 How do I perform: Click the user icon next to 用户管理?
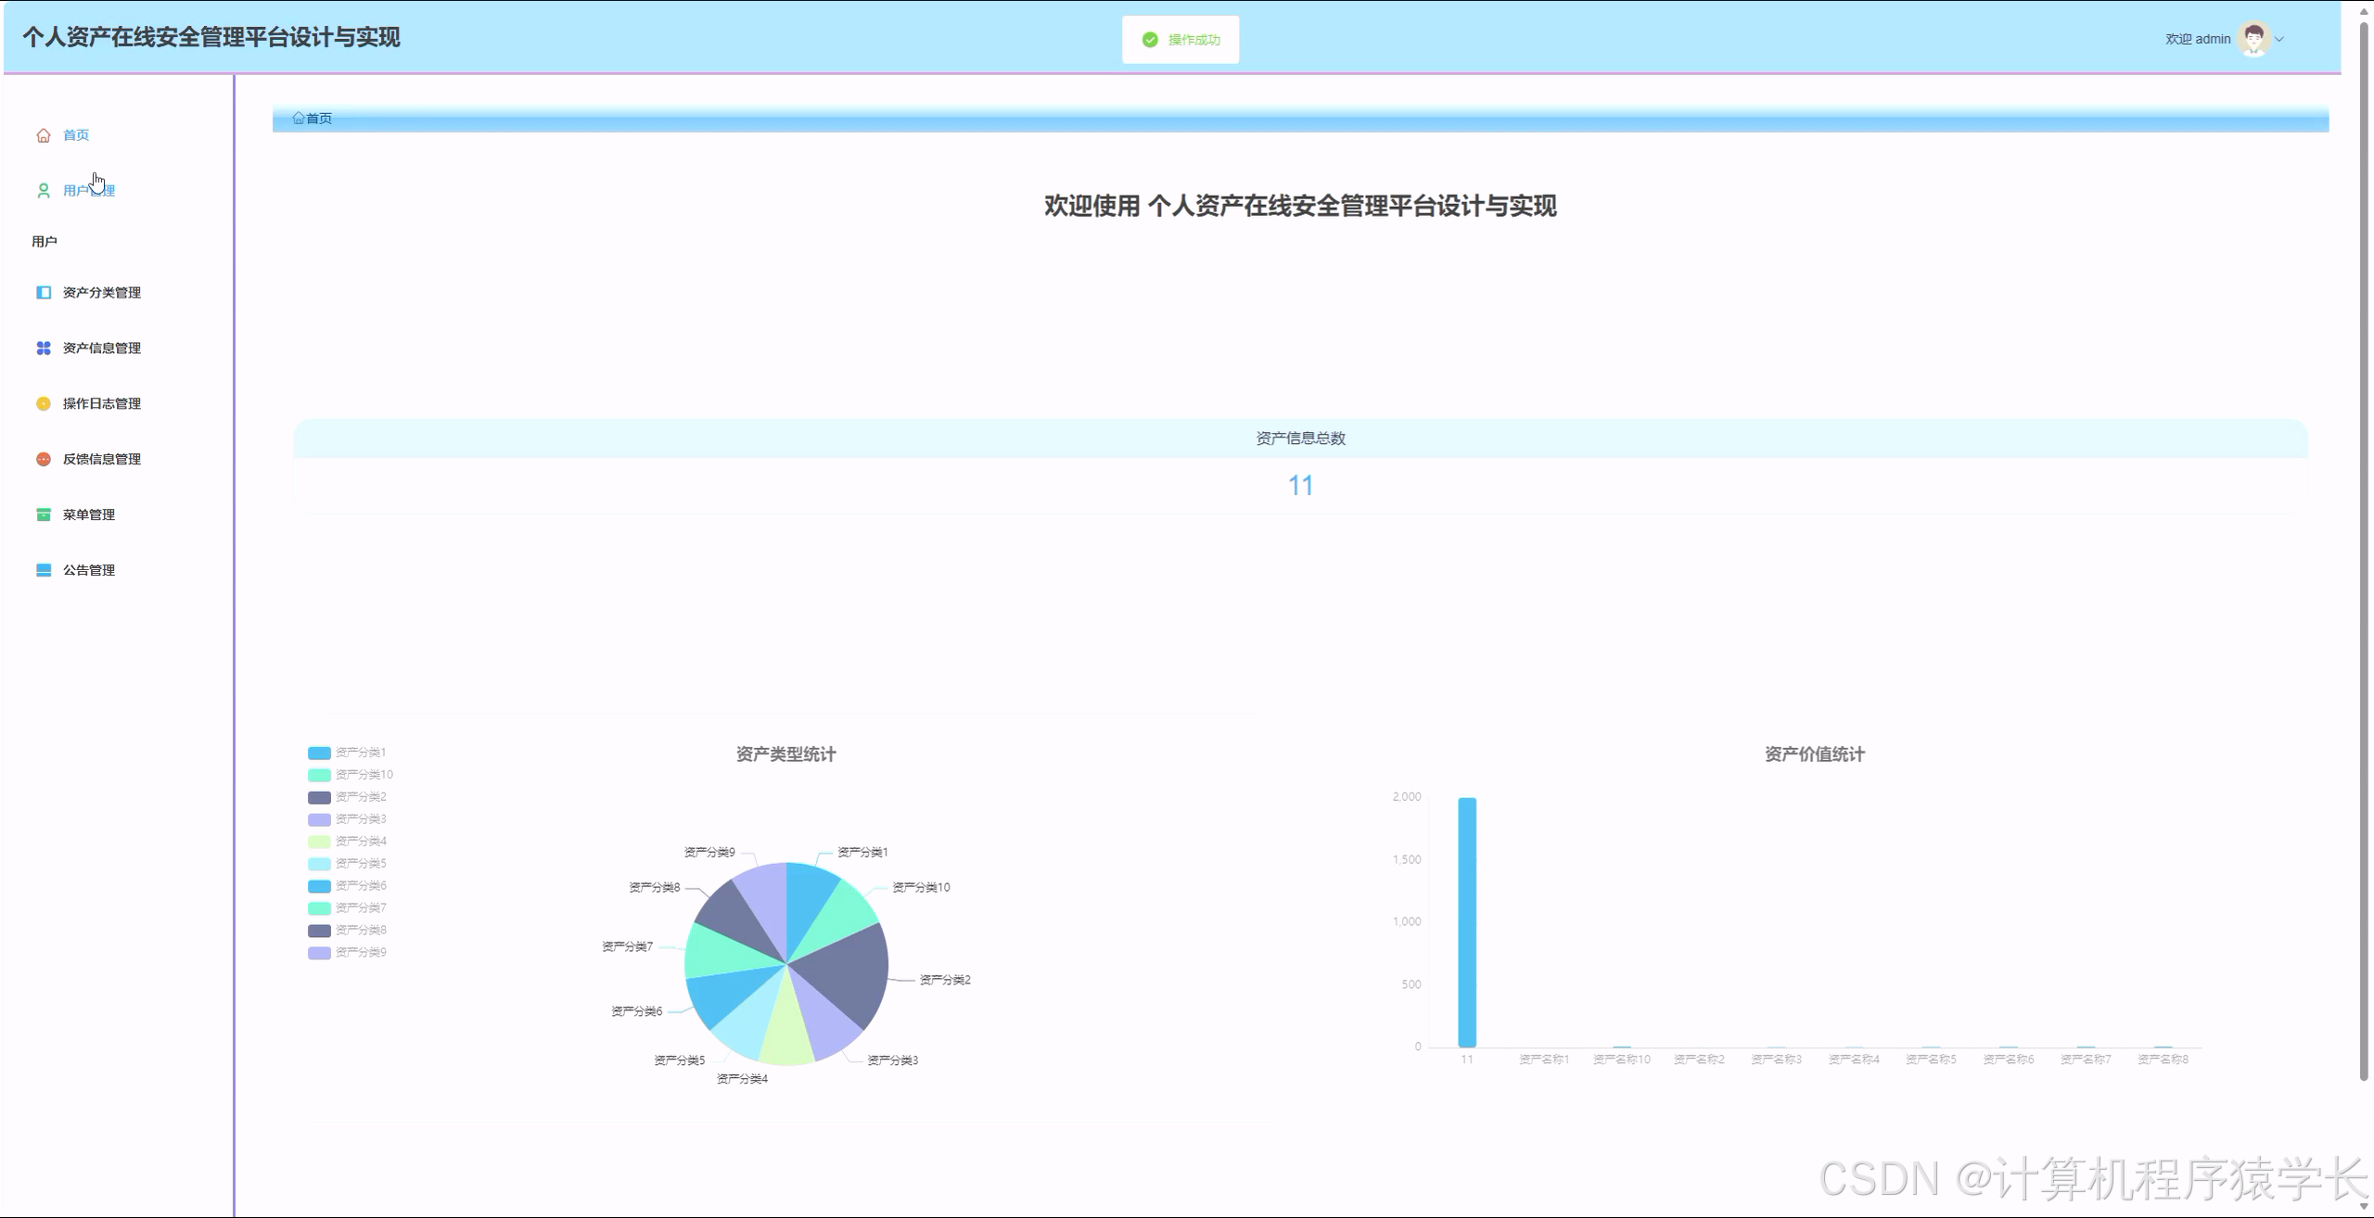[x=43, y=188]
